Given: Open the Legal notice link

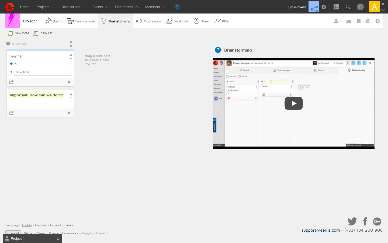Looking at the screenshot, I should [70, 233].
